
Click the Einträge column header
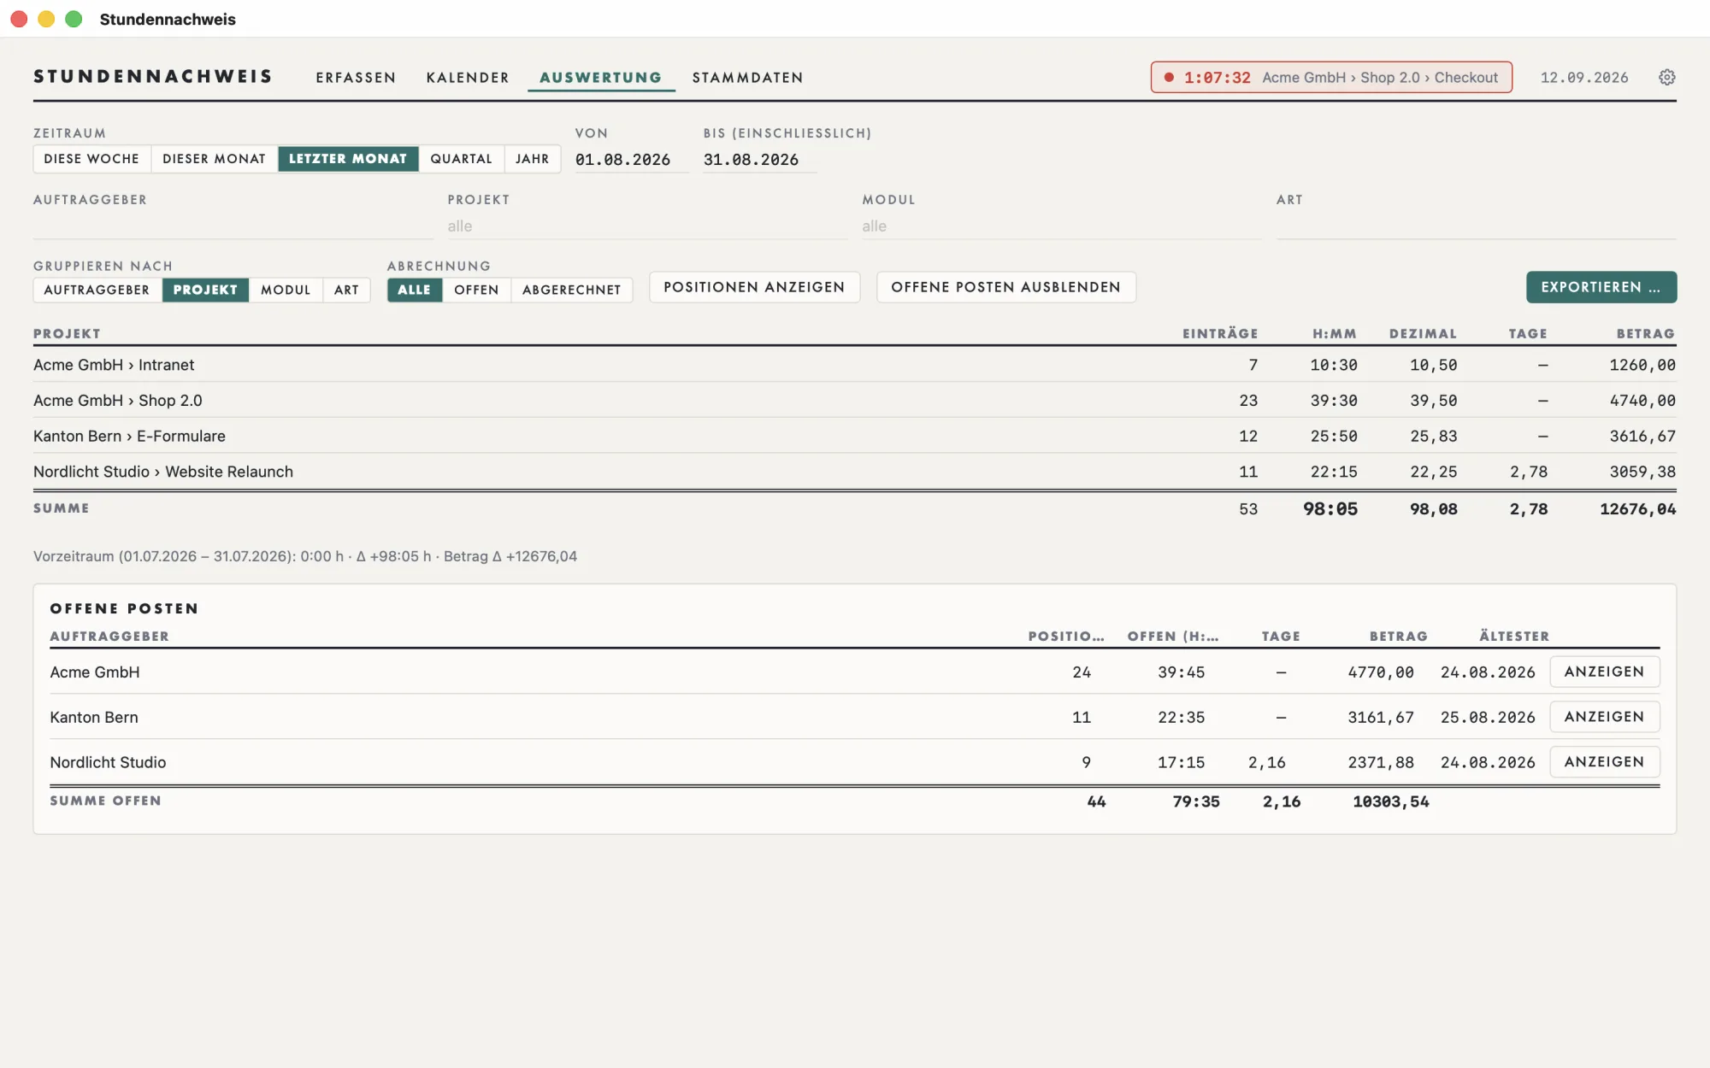pyautogui.click(x=1220, y=334)
